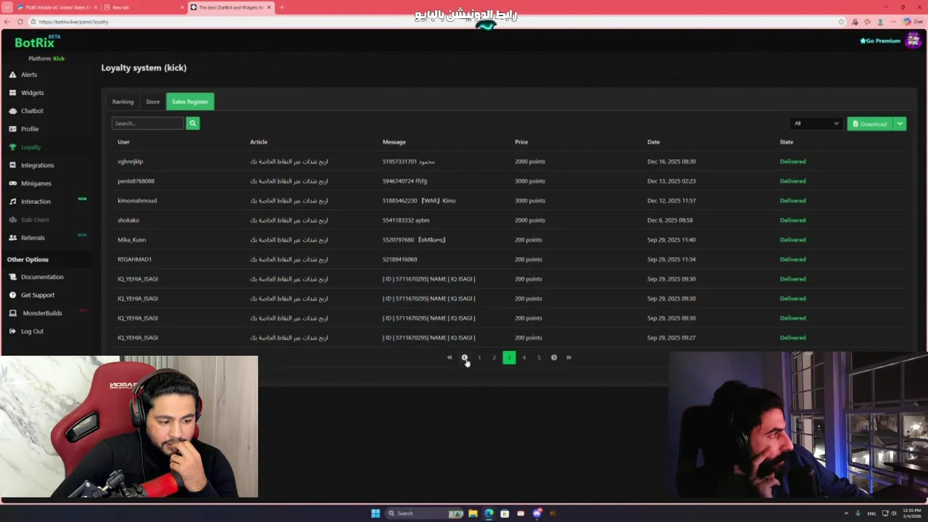Open browser settings and more menu
The image size is (928, 522).
point(893,22)
